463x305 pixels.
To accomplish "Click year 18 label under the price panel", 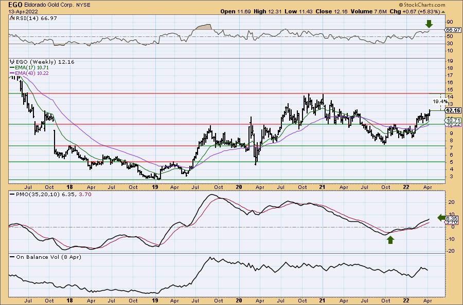I will click(69, 187).
